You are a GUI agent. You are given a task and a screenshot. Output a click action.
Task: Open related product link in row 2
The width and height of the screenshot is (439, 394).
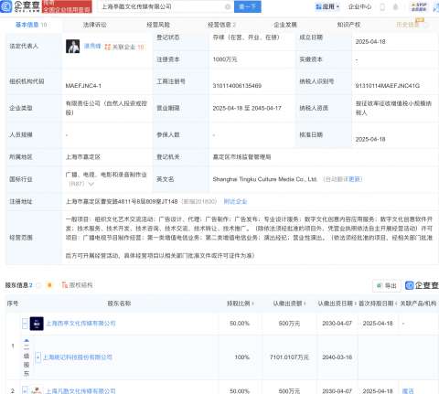tap(408, 391)
